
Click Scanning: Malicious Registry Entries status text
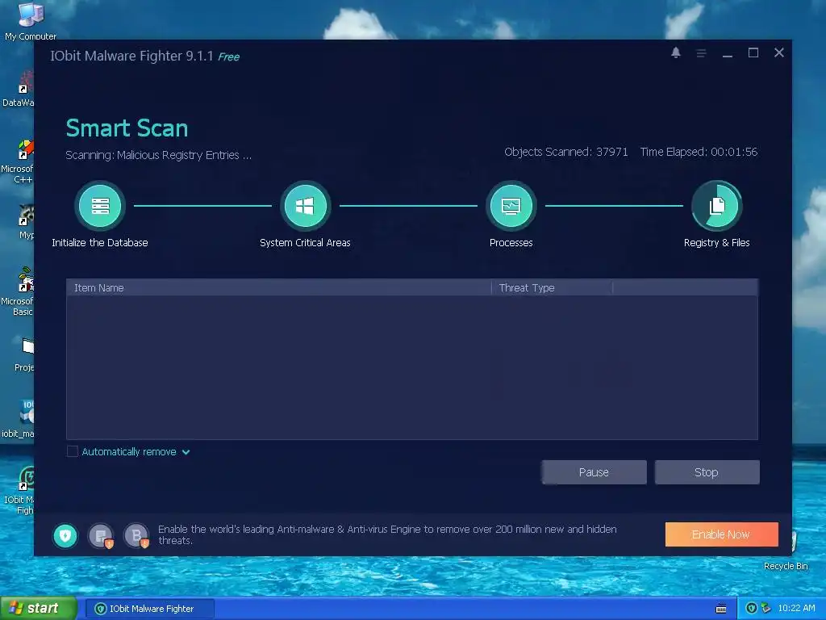tap(158, 155)
